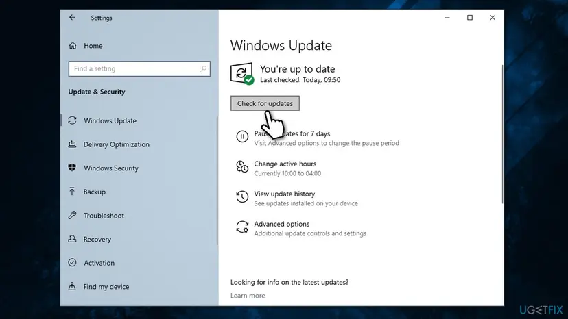Click 'Last checked: Today, 09:50' text

coord(300,80)
